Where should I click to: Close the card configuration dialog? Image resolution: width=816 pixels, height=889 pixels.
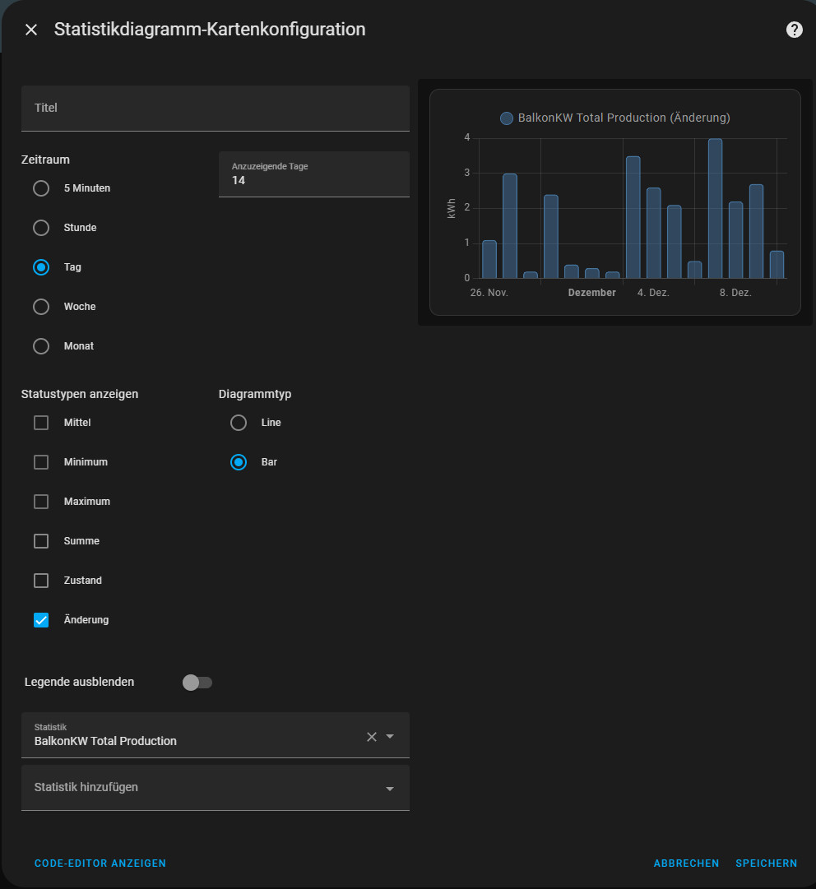[31, 30]
